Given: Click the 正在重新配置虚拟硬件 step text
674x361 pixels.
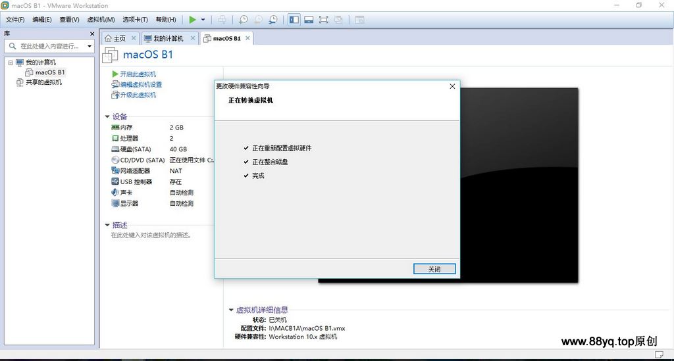Looking at the screenshot, I should click(282, 148).
